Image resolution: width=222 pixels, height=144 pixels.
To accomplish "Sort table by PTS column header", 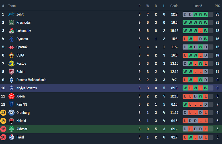I will (x=217, y=6).
